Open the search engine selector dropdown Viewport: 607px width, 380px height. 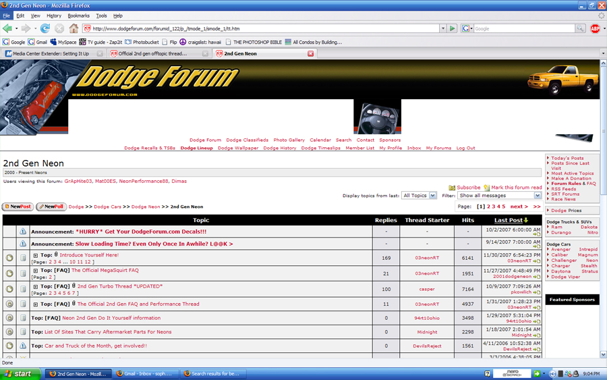[x=467, y=28]
